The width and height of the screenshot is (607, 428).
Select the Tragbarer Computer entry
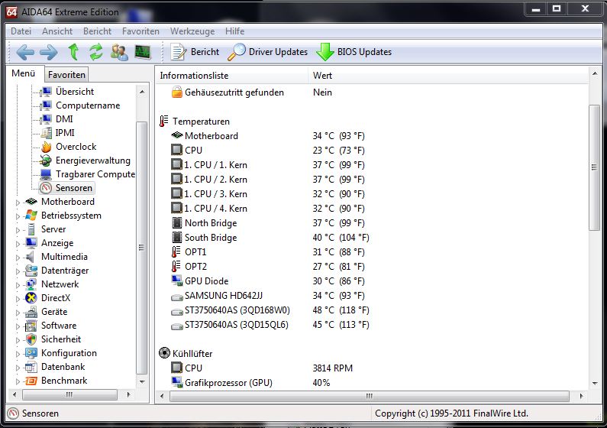[95, 174]
